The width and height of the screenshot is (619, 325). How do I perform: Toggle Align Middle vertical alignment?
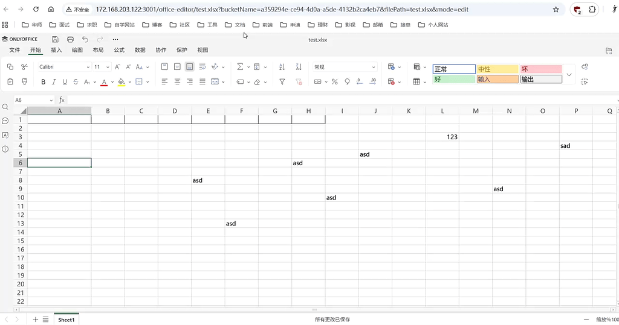pos(177,67)
